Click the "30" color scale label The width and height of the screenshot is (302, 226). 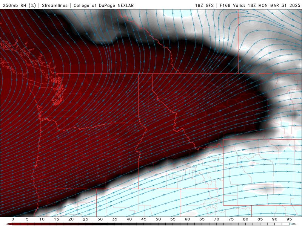tap(100, 219)
